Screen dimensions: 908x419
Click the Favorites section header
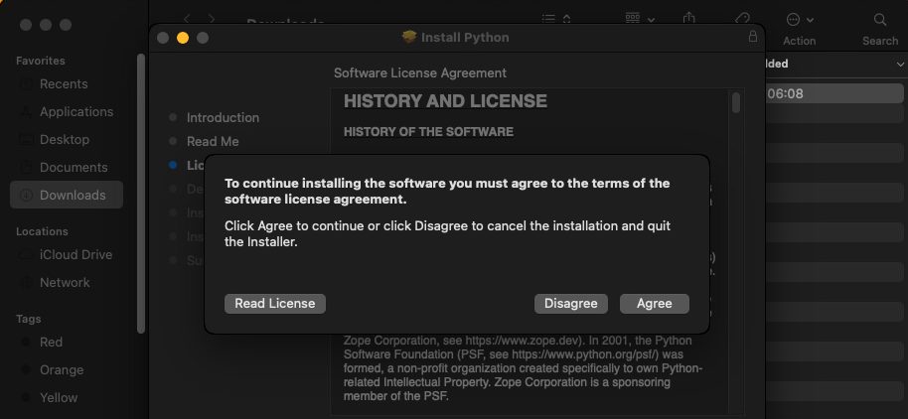[x=41, y=61]
